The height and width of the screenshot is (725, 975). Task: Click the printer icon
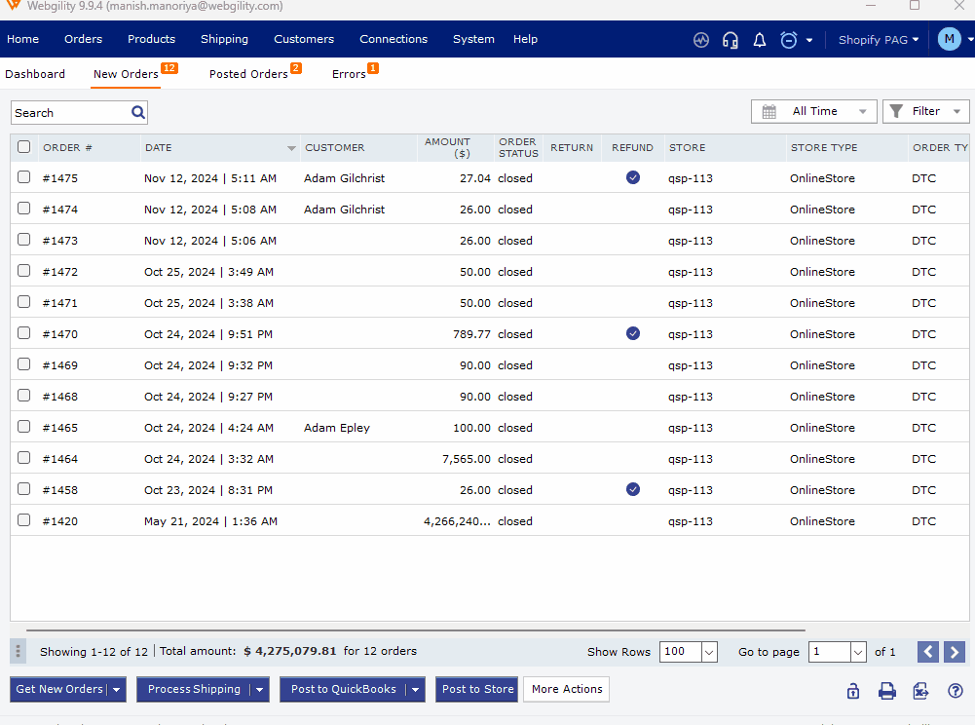(887, 691)
